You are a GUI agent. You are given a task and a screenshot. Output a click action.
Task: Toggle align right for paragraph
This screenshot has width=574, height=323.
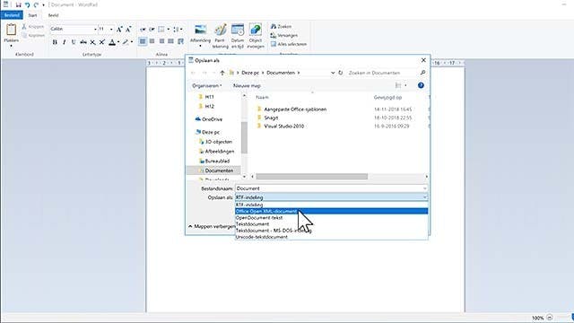pyautogui.click(x=161, y=41)
